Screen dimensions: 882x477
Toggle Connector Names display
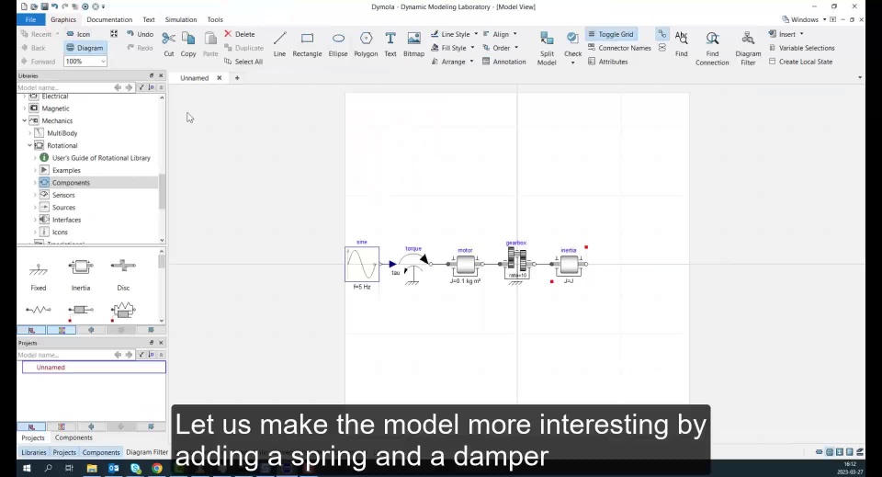coord(619,48)
